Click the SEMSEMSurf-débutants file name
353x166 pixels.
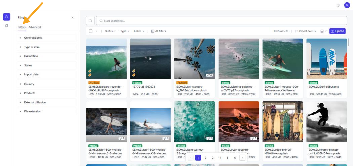coord(323,87)
